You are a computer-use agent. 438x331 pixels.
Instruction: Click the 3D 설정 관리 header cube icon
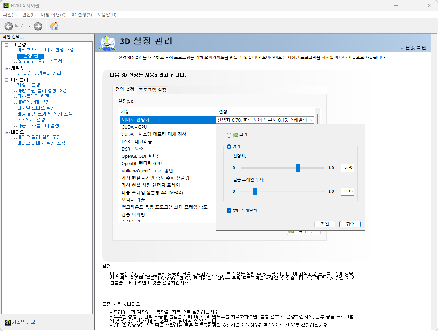coord(108,43)
